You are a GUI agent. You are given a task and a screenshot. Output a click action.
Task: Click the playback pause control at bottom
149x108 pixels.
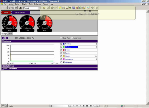pos(84,106)
